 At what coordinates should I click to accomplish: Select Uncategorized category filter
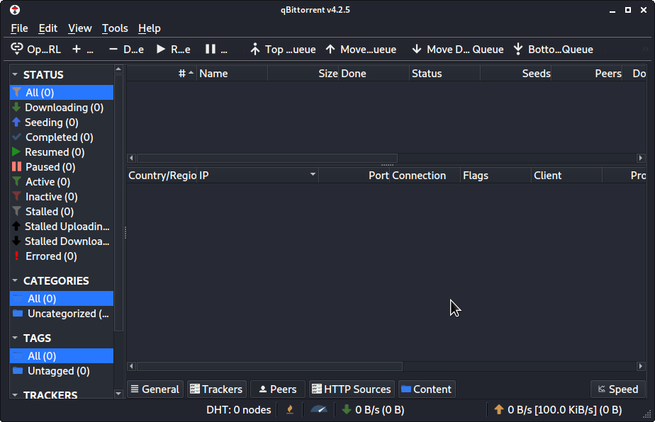tap(62, 314)
